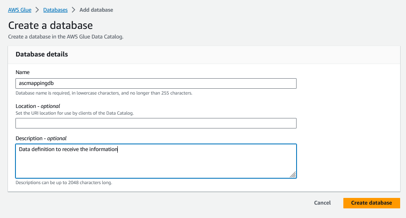
Task: Click the database name requirements hint text
Action: click(104, 93)
